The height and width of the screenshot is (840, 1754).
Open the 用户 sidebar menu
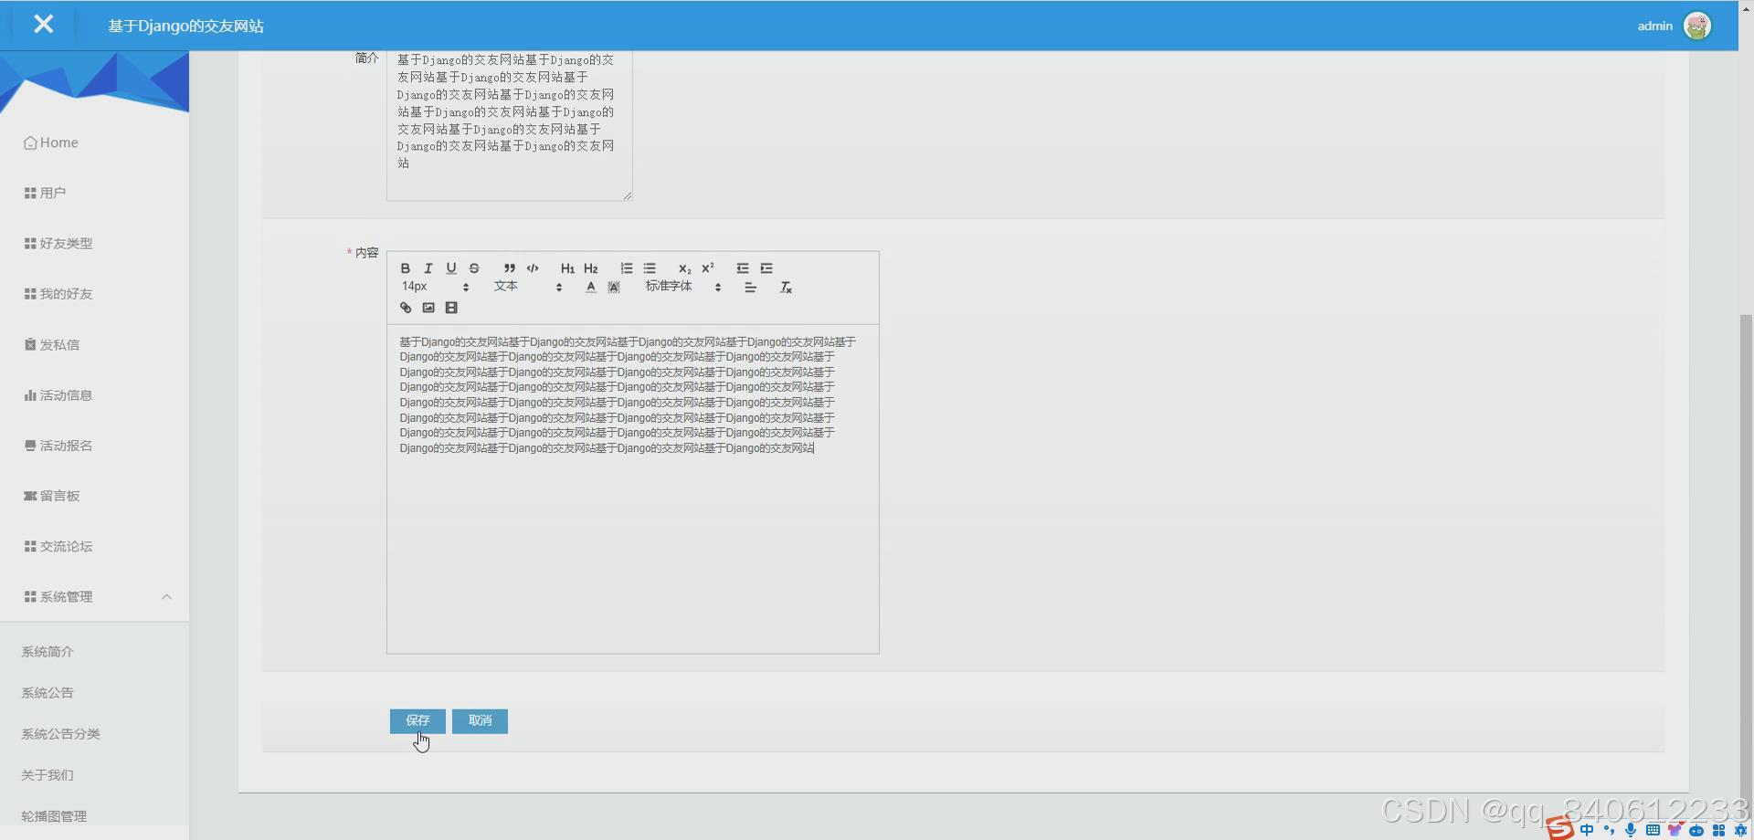point(51,193)
